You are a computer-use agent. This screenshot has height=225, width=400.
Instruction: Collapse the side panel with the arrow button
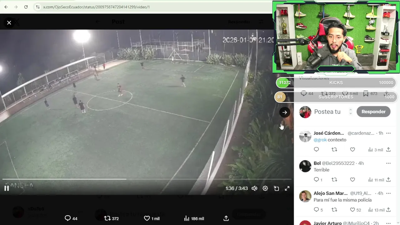(285, 112)
